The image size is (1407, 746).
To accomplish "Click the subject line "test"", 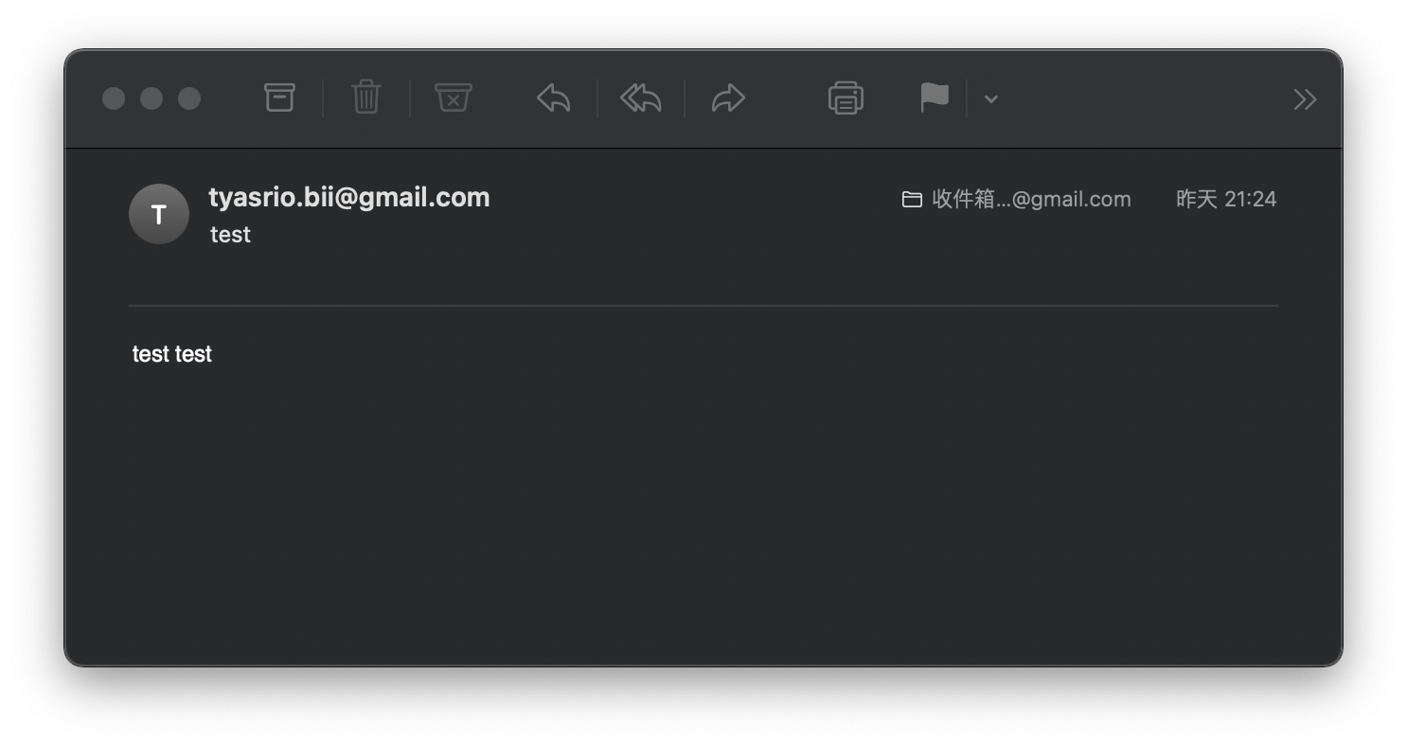I will coord(230,235).
